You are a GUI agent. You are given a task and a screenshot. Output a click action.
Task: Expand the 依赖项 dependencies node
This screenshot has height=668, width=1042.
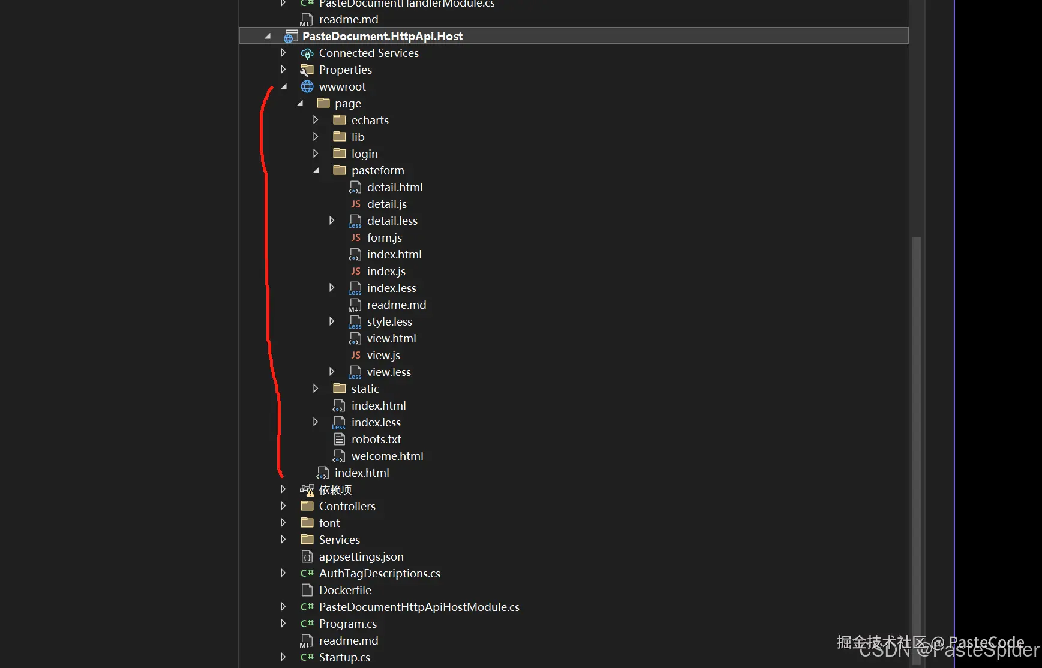(283, 489)
